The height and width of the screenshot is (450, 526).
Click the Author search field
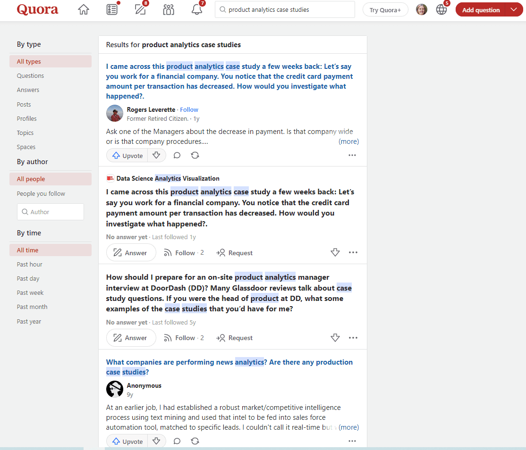(x=51, y=212)
